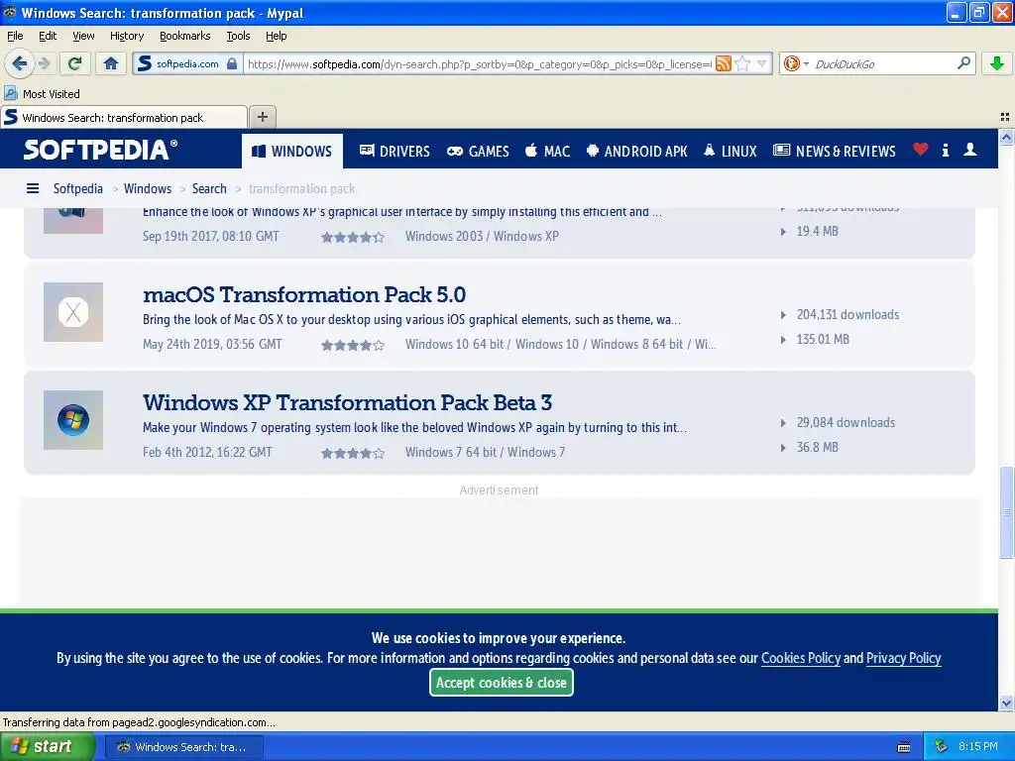Click the '204,131 downloads' text

click(x=847, y=314)
